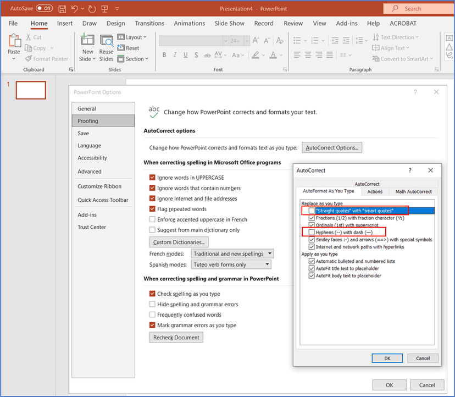The image size is (455, 397).
Task: Click the Reset slide button
Action: pyautogui.click(x=129, y=48)
